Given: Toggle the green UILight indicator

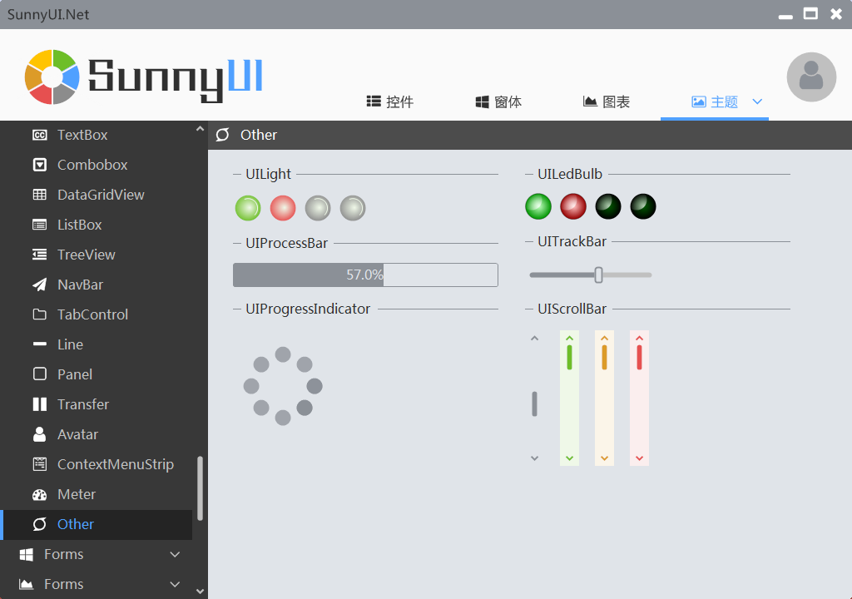Looking at the screenshot, I should tap(247, 208).
